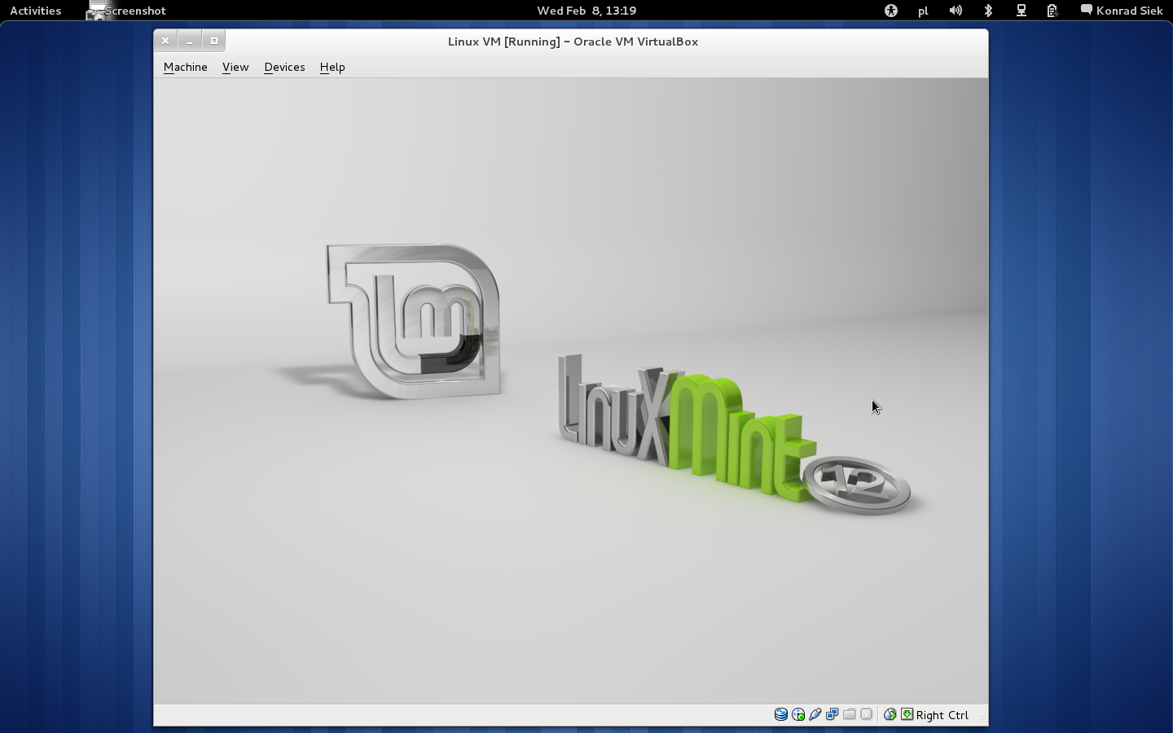
Task: Open the wired network status icon
Action: click(x=1021, y=11)
